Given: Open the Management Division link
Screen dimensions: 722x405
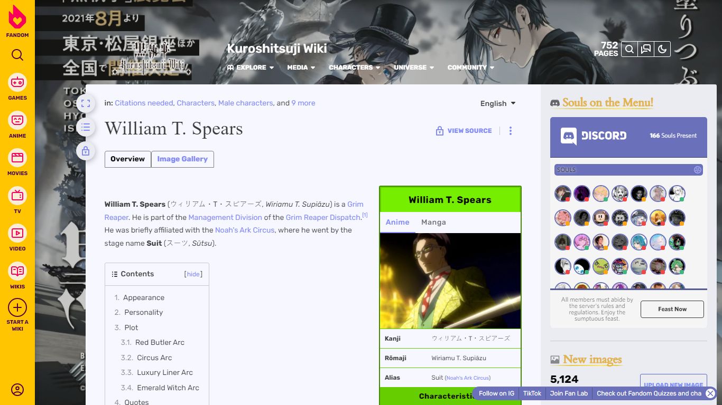Looking at the screenshot, I should 225,217.
